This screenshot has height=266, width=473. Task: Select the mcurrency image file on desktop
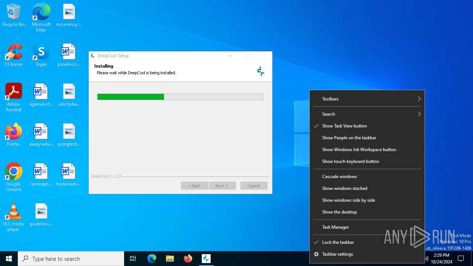69,16
